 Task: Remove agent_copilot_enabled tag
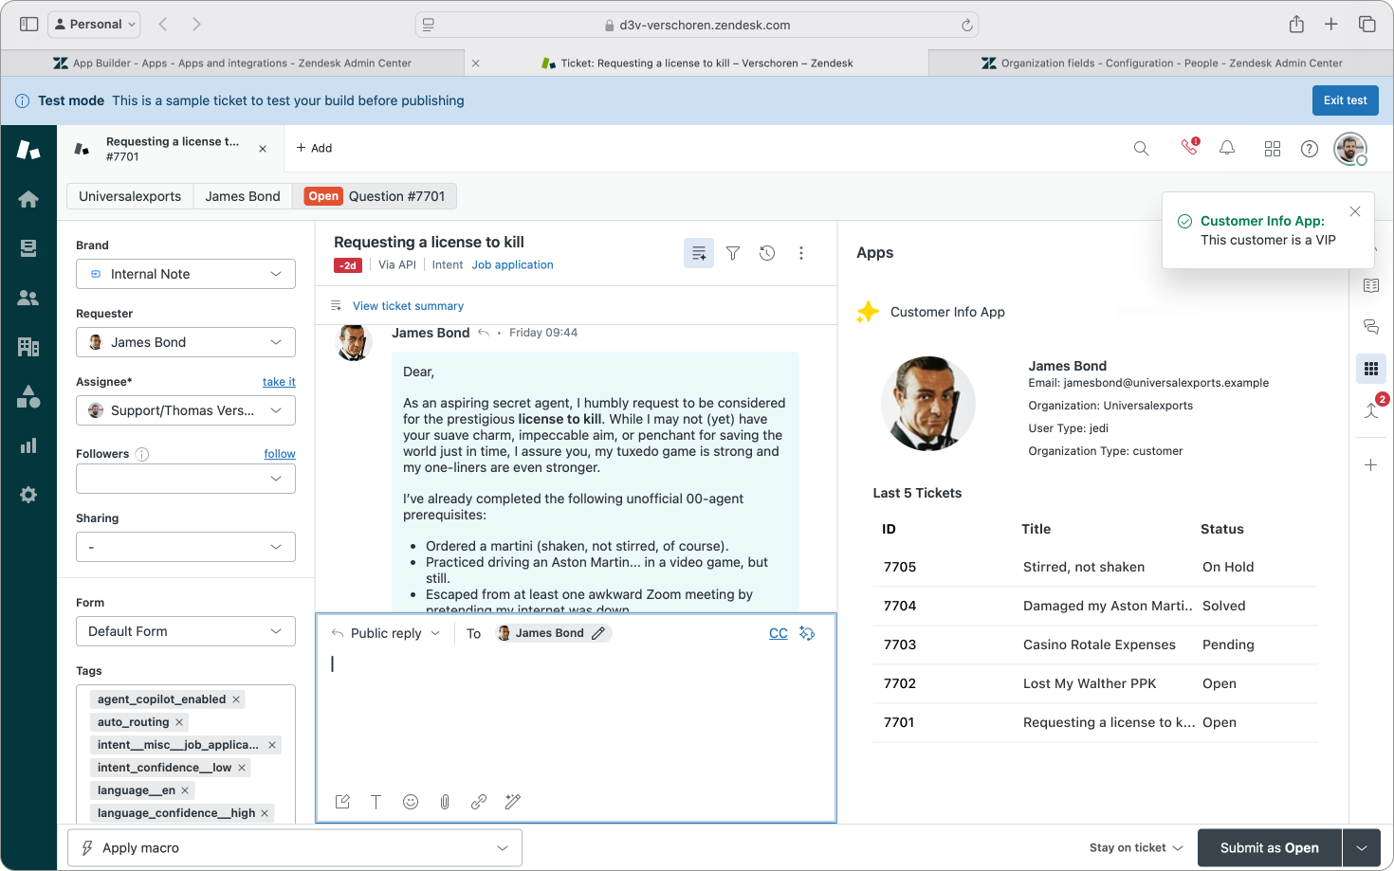pos(236,699)
